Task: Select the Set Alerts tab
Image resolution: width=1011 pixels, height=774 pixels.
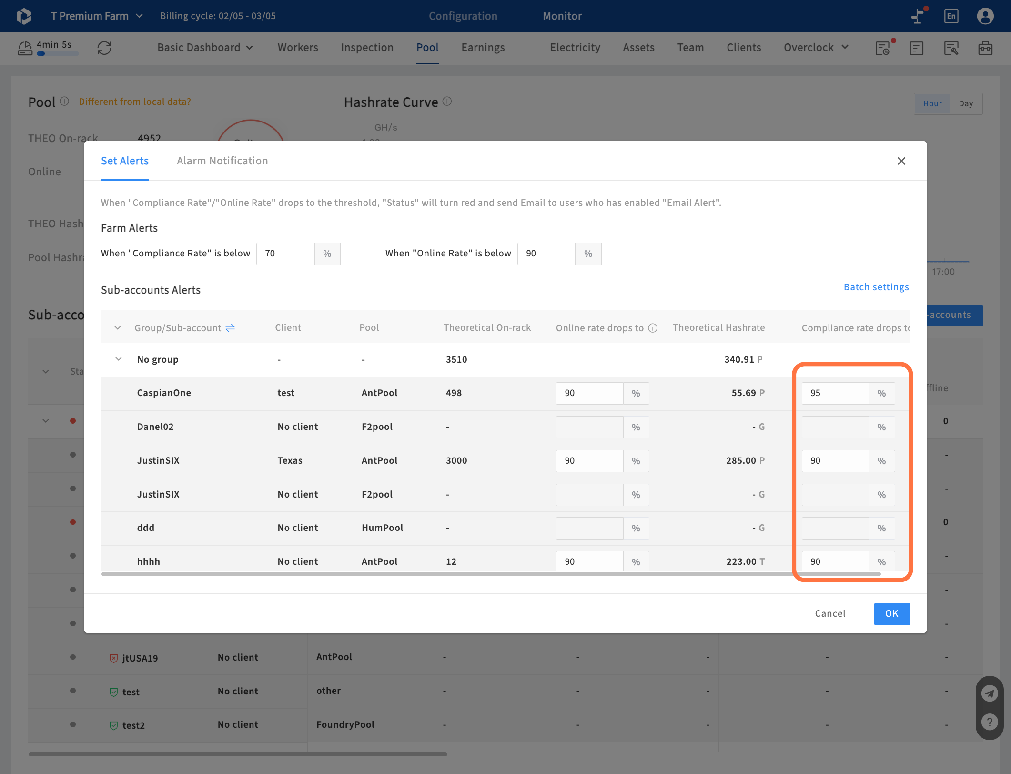Action: (125, 161)
